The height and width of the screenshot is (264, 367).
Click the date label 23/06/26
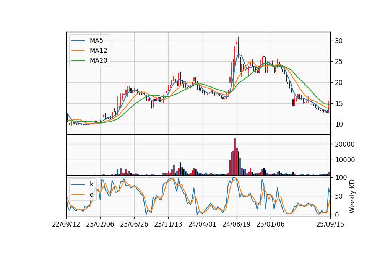[134, 225]
